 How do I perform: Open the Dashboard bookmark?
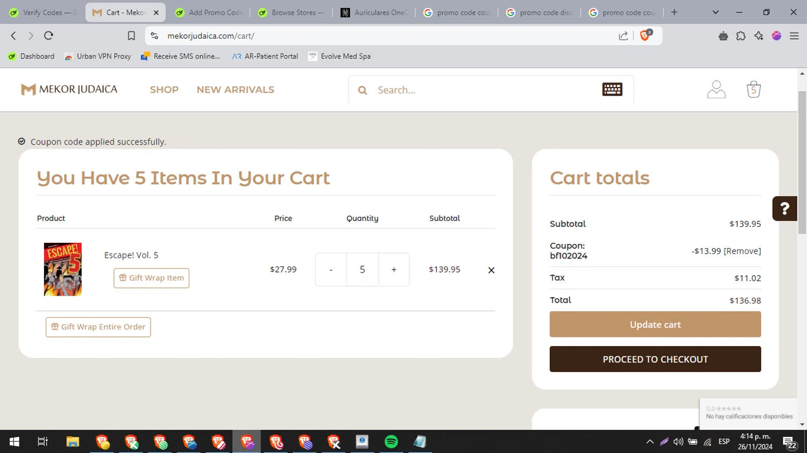click(31, 56)
